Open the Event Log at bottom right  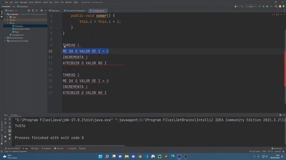[x=277, y=148]
